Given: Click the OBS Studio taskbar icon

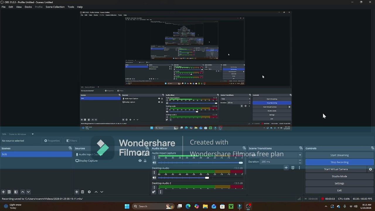Looking at the screenshot, I should click(x=248, y=206).
